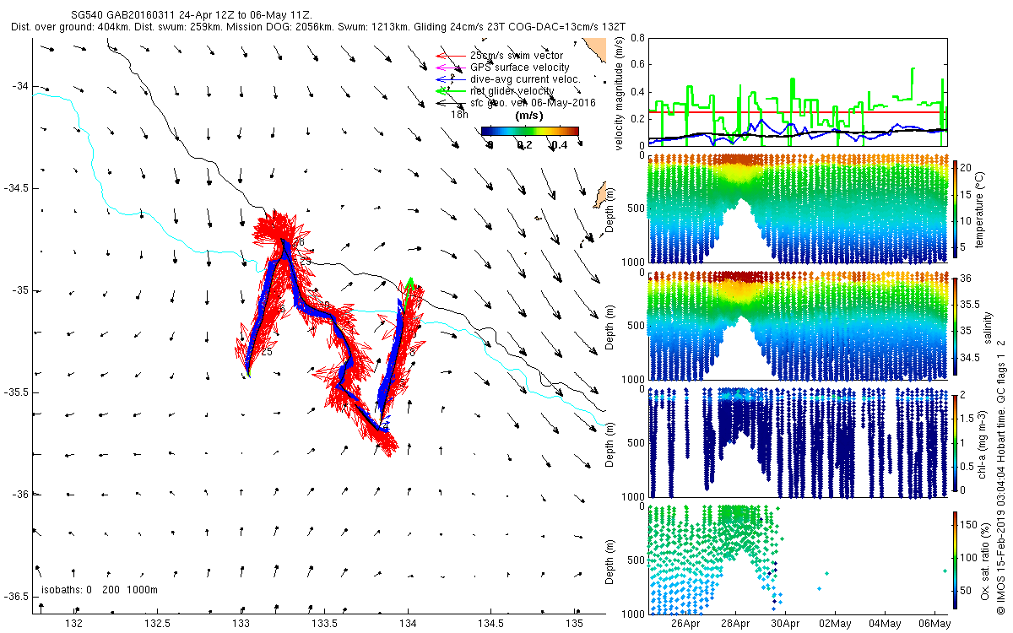The width and height of the screenshot is (1013, 633).
Task: Select the 'net glider velocity' legend label
Action: (512, 91)
